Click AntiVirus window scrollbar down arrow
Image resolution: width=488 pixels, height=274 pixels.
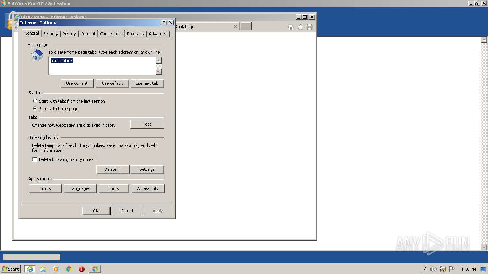click(484, 247)
